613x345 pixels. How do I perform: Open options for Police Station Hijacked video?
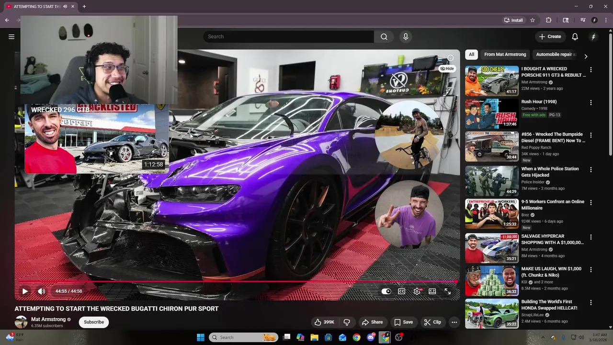[x=590, y=170]
